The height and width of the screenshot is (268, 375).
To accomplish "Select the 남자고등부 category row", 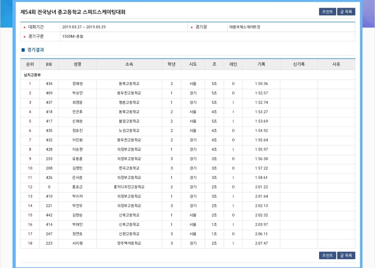I will point(32,75).
